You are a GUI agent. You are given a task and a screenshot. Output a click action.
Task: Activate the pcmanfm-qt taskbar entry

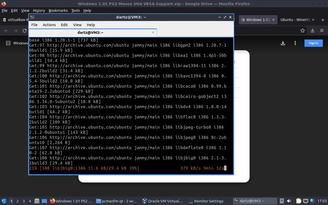(117, 201)
